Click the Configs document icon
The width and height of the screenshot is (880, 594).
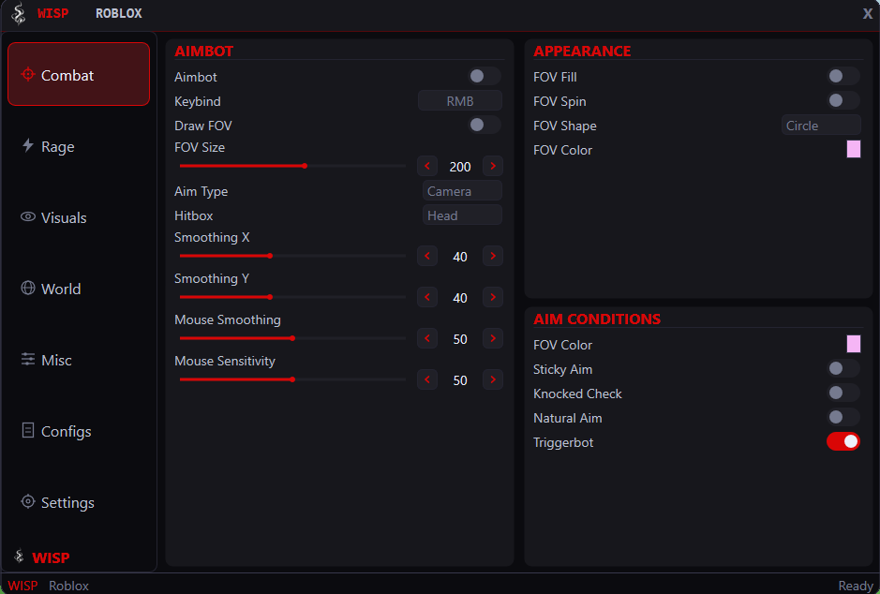coord(27,430)
